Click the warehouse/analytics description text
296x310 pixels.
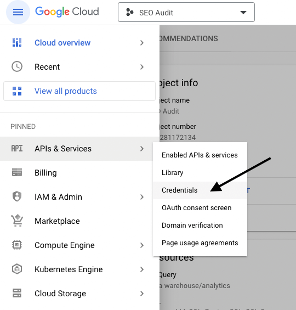pos(195,286)
